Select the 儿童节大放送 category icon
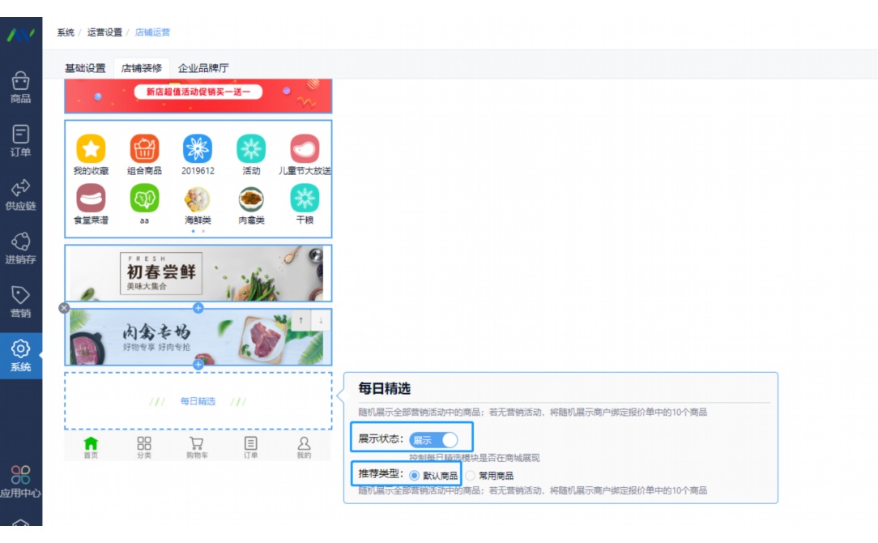The width and height of the screenshot is (878, 543). click(x=305, y=148)
